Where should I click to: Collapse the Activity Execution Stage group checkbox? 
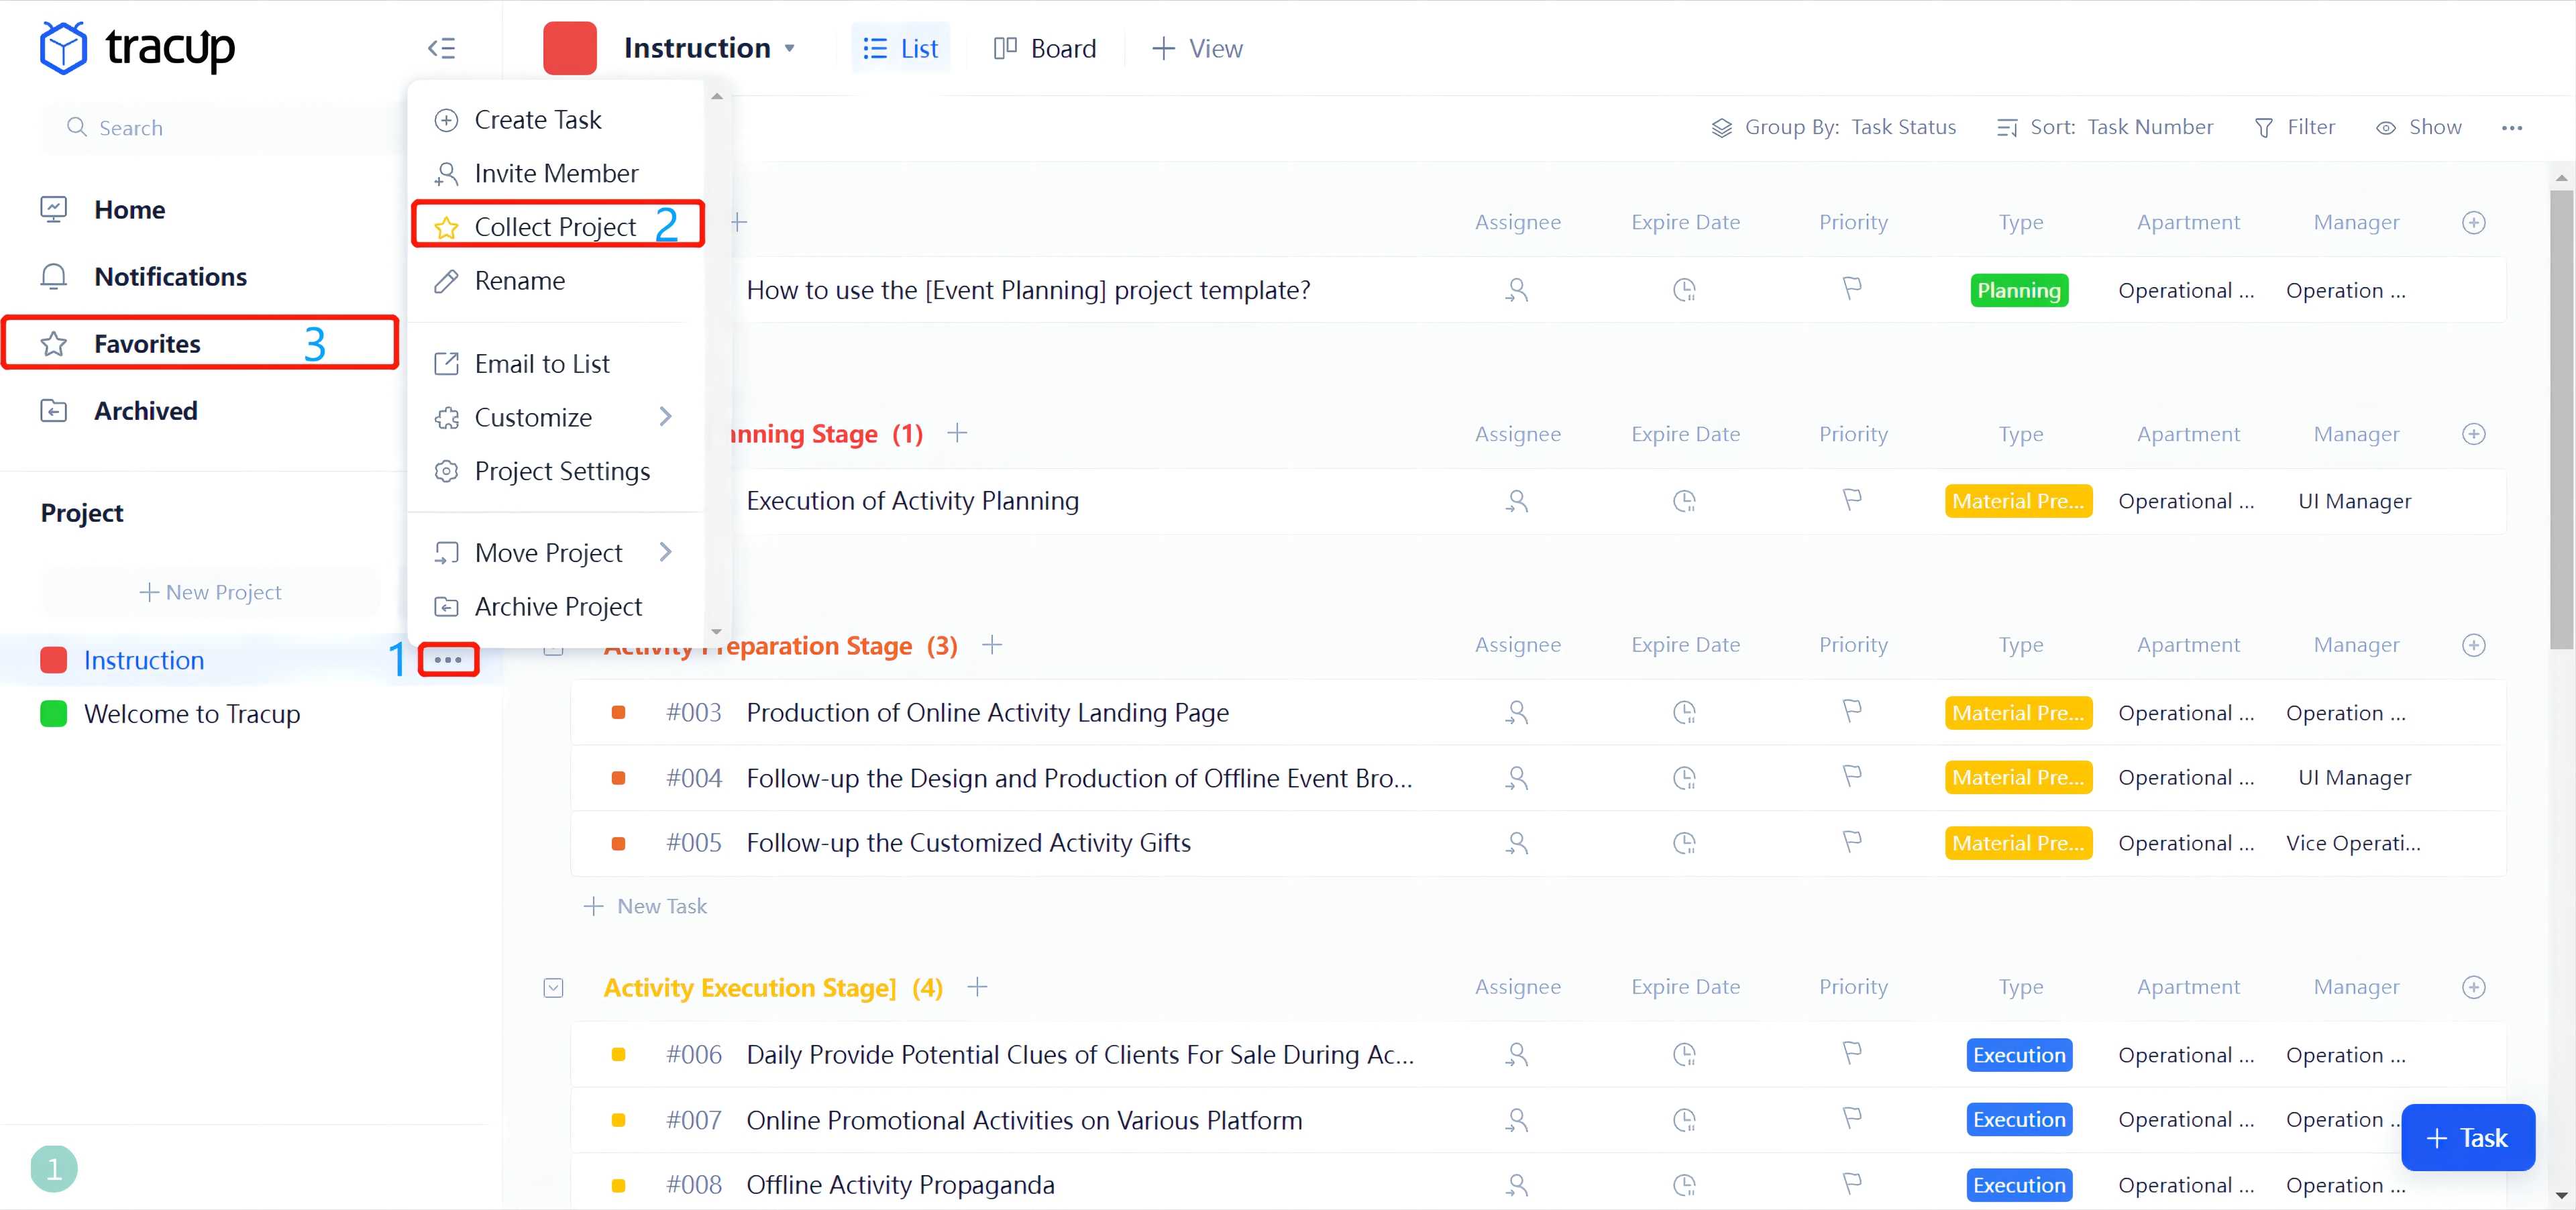click(x=553, y=988)
